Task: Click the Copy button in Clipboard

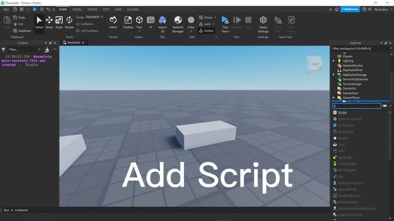Action: point(19,17)
